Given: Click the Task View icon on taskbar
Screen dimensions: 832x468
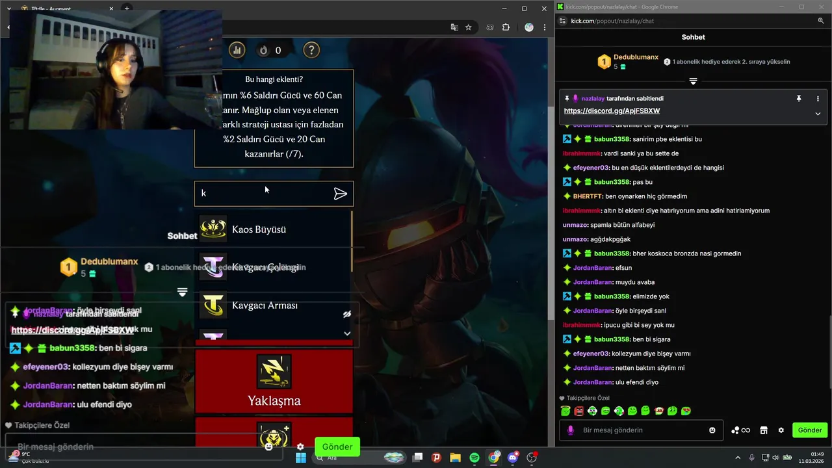Looking at the screenshot, I should coord(418,458).
